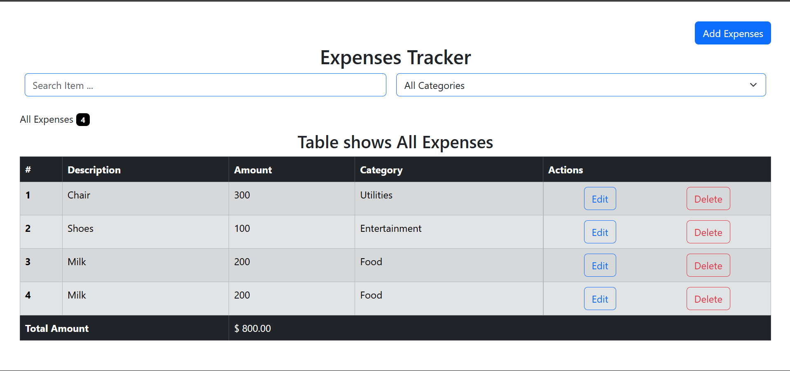Image resolution: width=790 pixels, height=371 pixels.
Task: Edit the Chair expense row
Action: pos(600,199)
